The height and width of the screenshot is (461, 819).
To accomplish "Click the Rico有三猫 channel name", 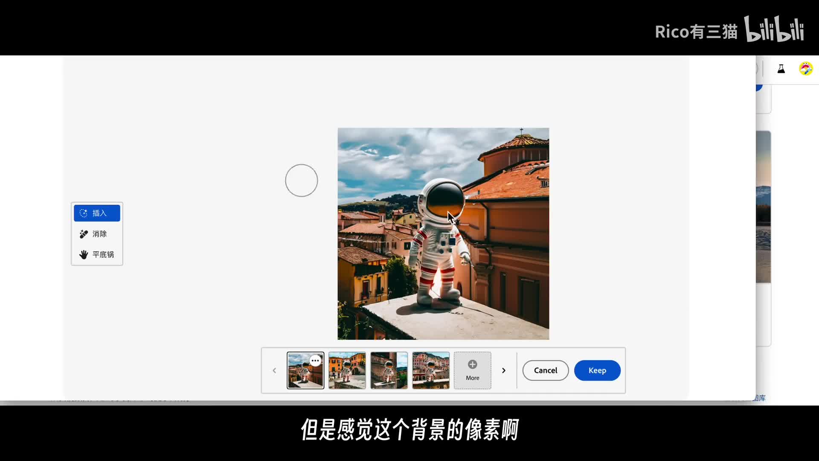I will coord(696,32).
